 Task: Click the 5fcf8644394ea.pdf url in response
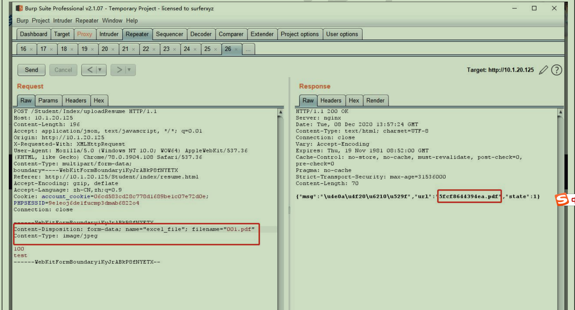469,196
